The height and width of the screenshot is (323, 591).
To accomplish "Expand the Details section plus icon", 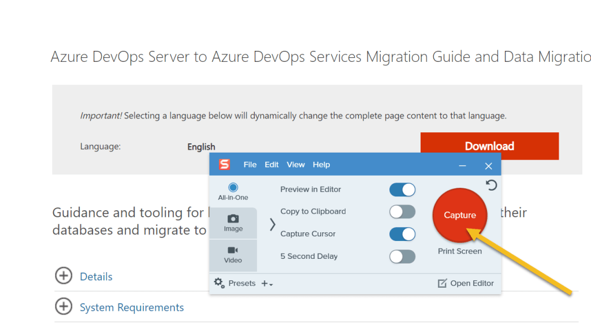I will [64, 276].
